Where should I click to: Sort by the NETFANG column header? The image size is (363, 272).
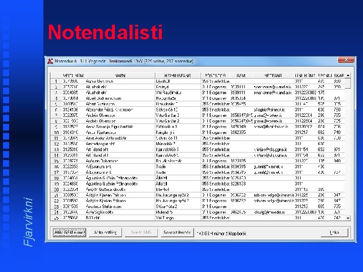[x=273, y=76]
